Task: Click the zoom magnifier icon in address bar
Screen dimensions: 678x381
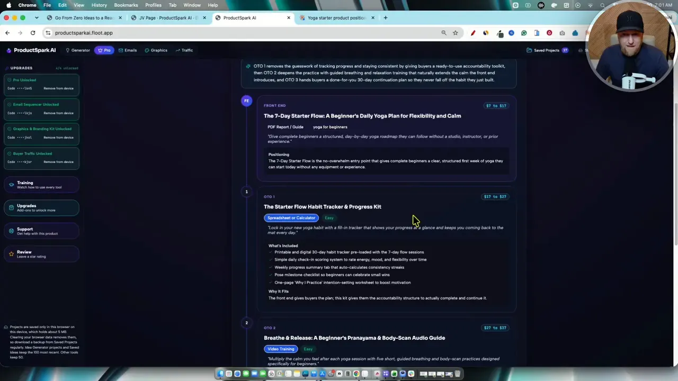Action: coord(444,33)
